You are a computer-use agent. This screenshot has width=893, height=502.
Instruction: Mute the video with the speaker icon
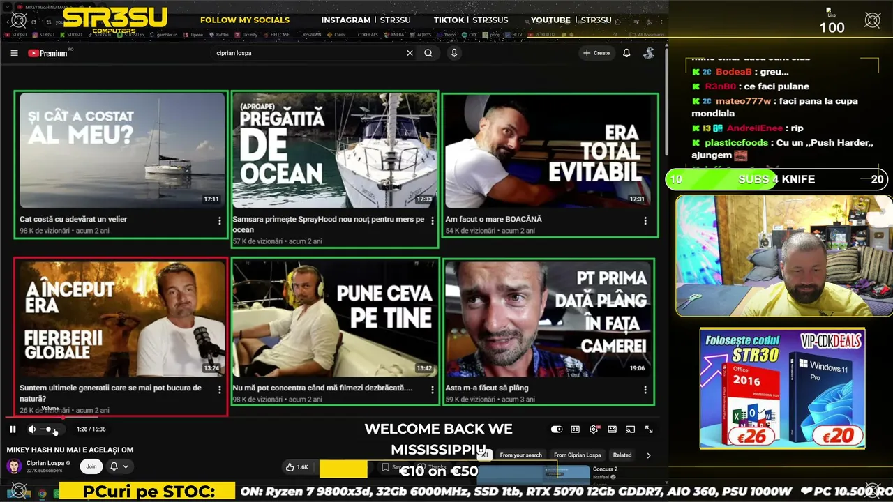click(x=31, y=429)
